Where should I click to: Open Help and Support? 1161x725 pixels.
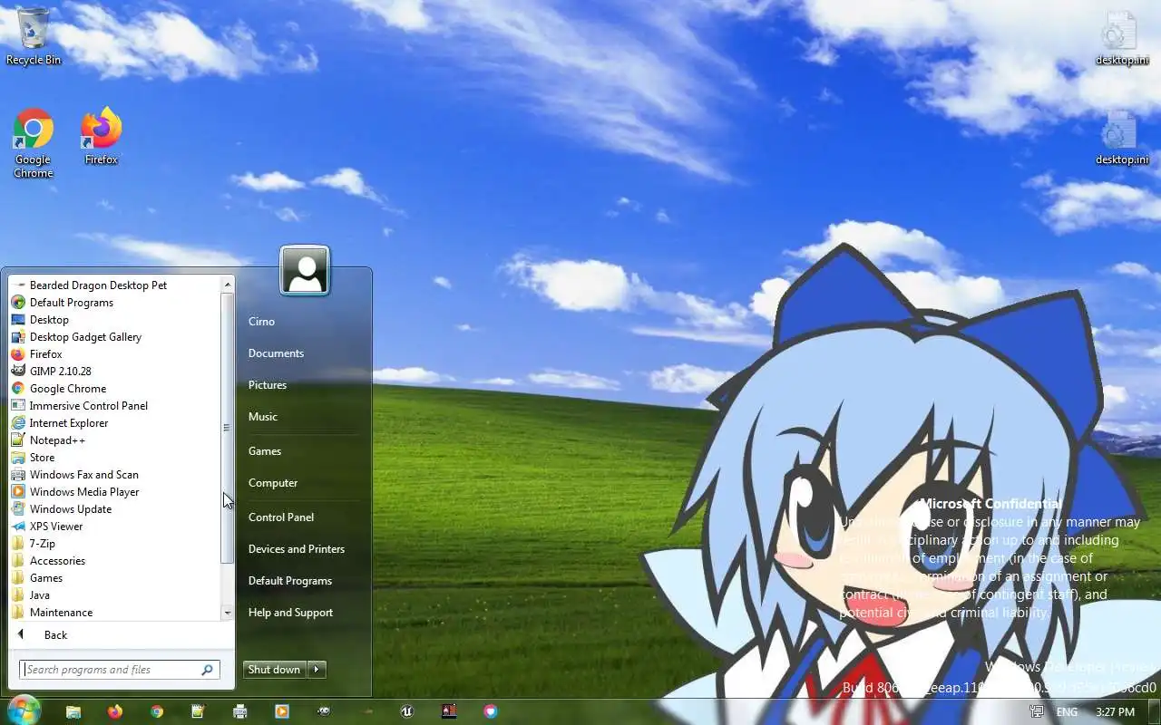tap(302, 613)
